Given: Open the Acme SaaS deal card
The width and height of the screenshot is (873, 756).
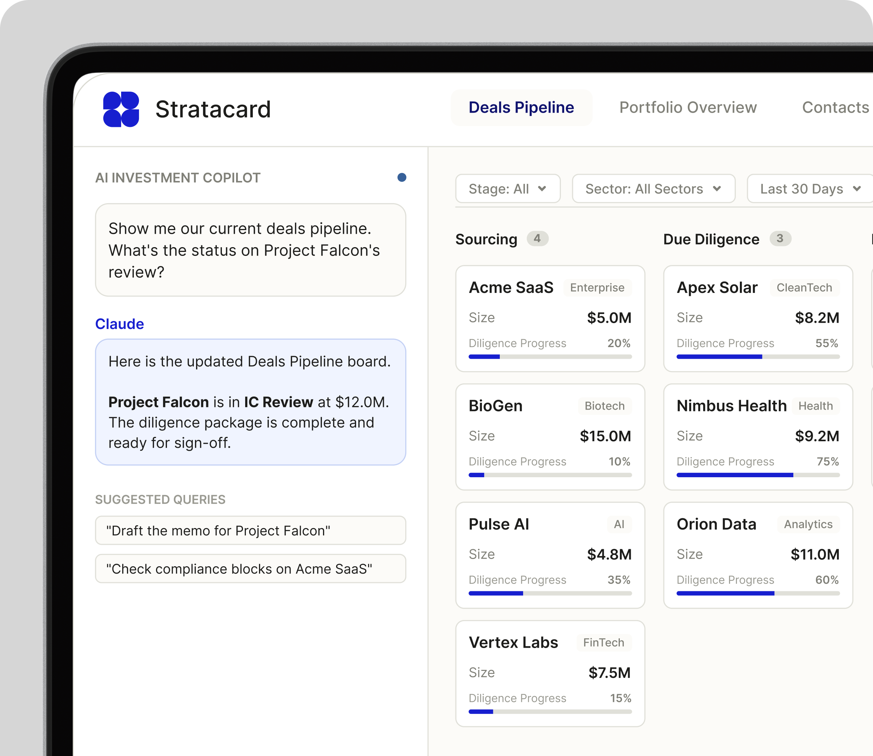Looking at the screenshot, I should 550,318.
